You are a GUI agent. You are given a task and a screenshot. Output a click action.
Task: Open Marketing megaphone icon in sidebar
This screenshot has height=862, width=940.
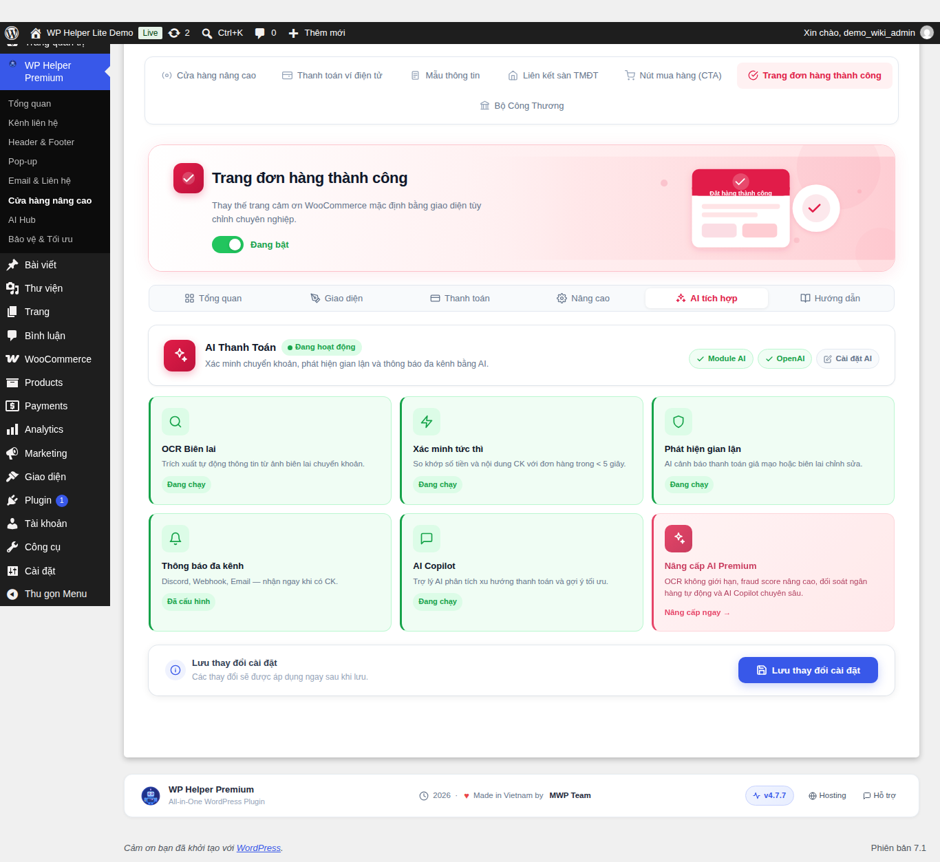coord(12,453)
